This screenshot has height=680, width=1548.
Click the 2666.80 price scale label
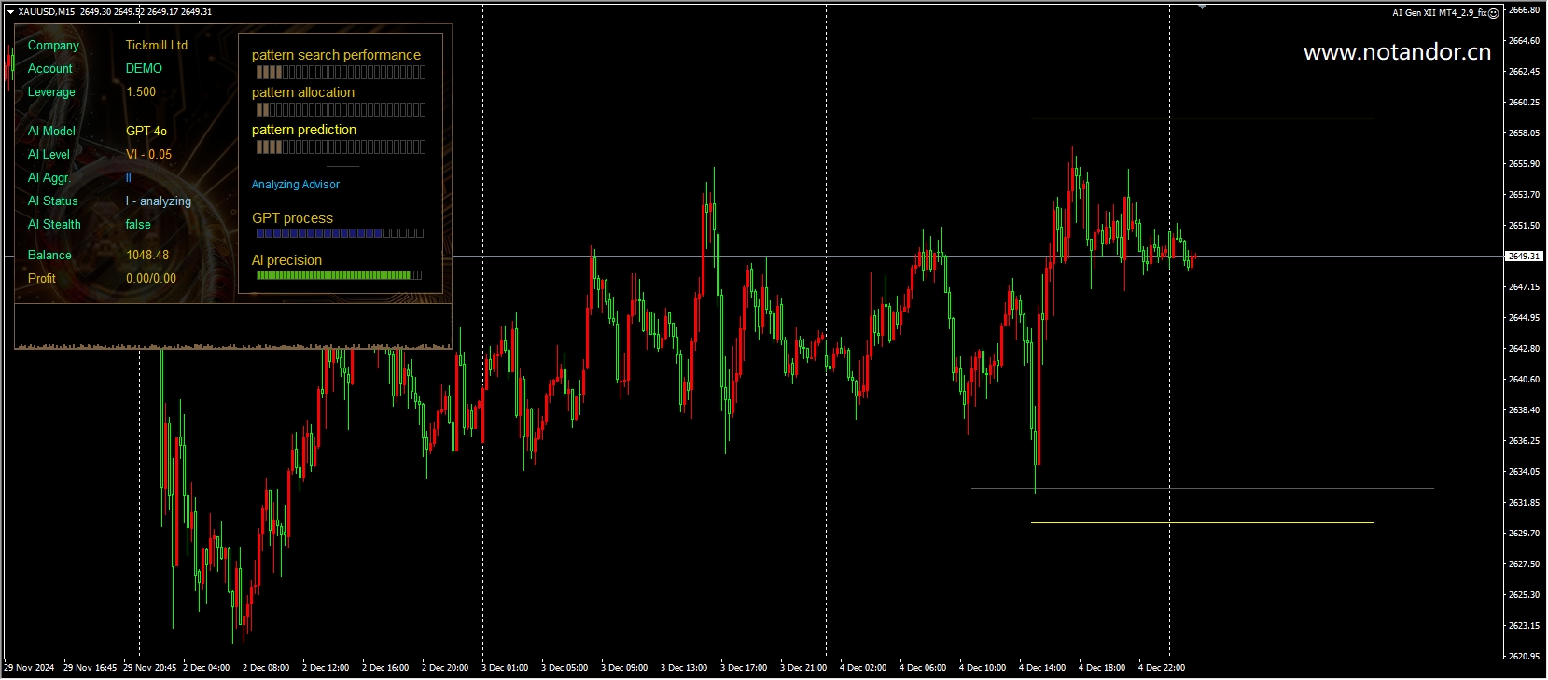coord(1524,10)
